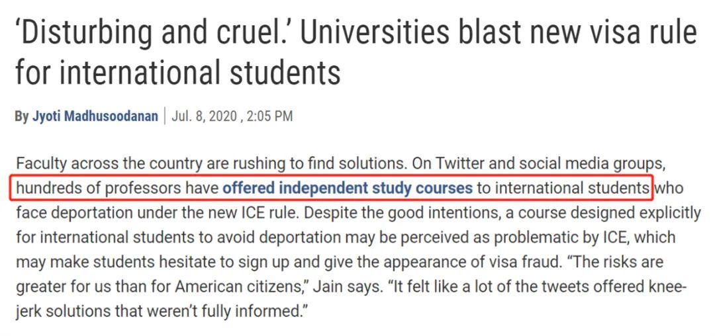Click 'Faculty across the country' at the paragraph start
Screen dimensions: 715x336
click(99, 163)
